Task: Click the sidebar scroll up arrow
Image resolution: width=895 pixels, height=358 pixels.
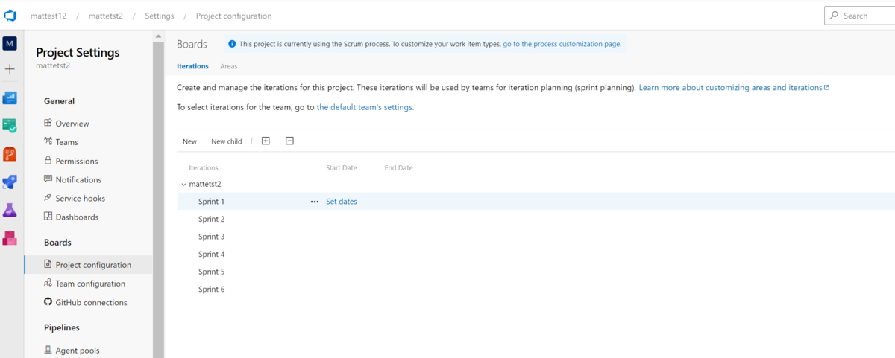Action: click(x=158, y=36)
